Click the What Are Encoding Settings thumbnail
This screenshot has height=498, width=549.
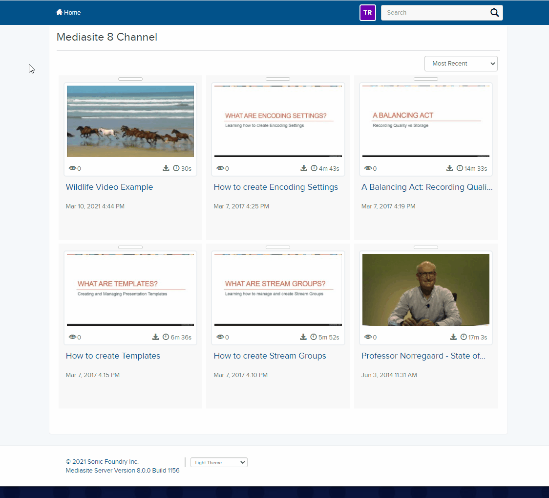(x=278, y=121)
